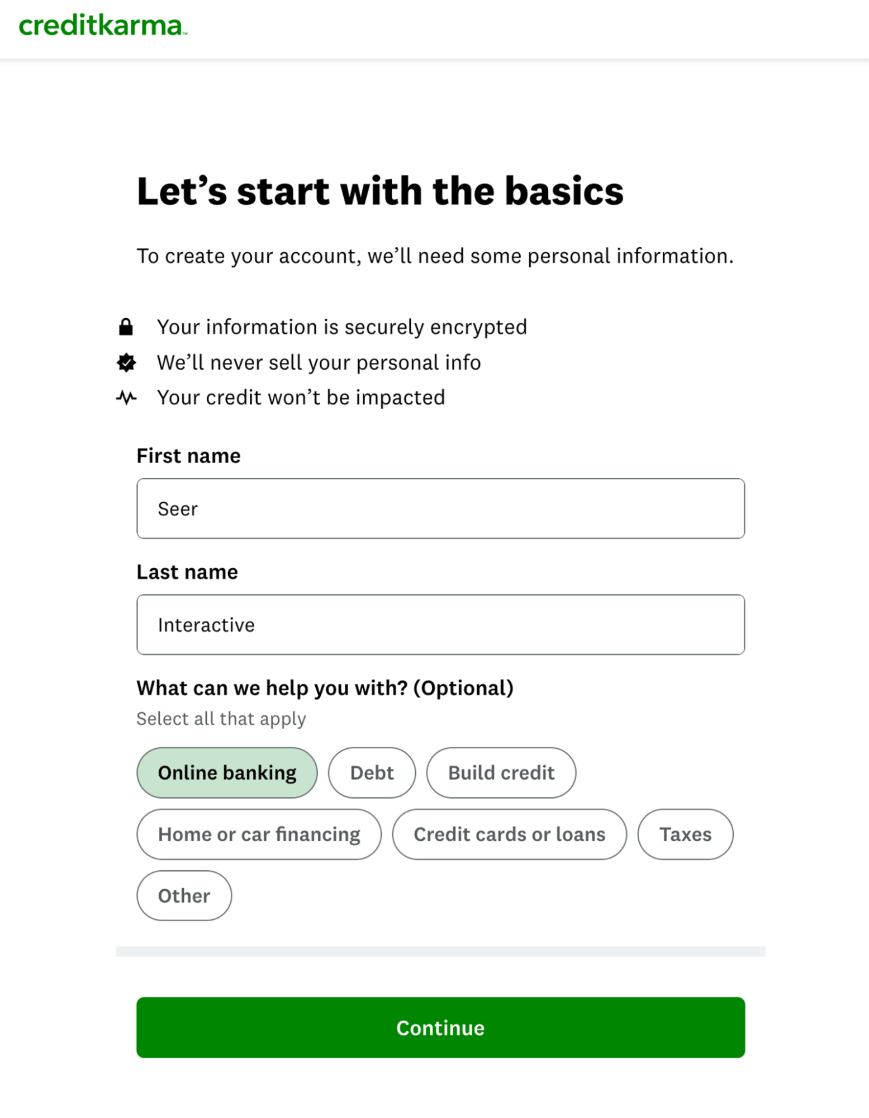Click the credit pulse line icon
The image size is (869, 1118).
[x=126, y=398]
